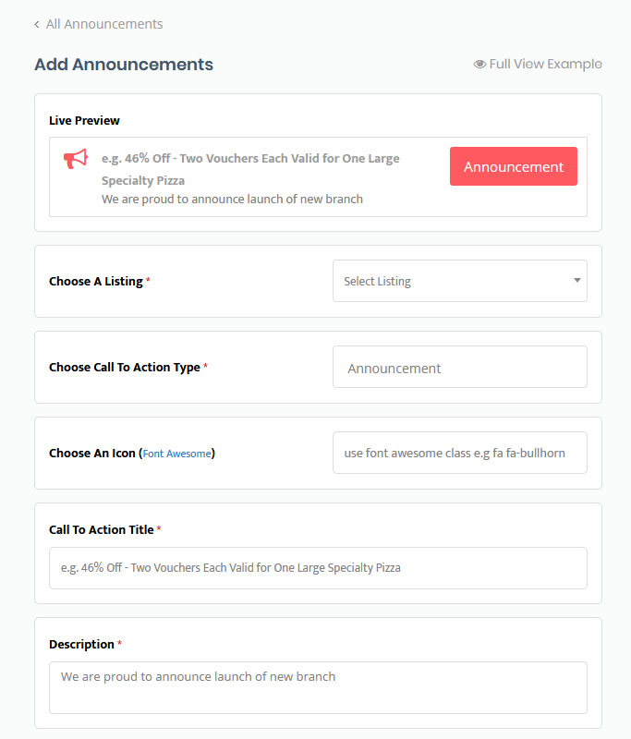The image size is (631, 739).
Task: Go back to All Announcements
Action: tap(103, 24)
